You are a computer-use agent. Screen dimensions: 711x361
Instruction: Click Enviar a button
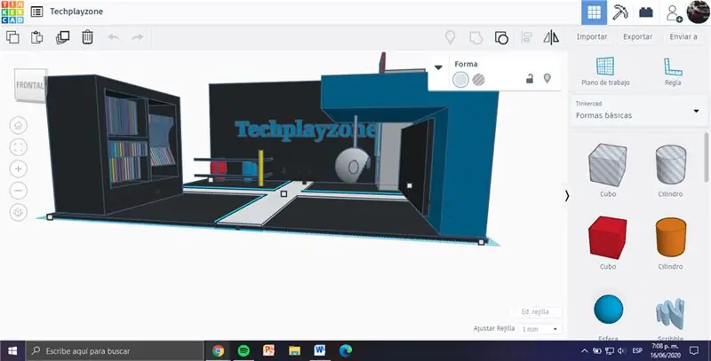coord(683,36)
